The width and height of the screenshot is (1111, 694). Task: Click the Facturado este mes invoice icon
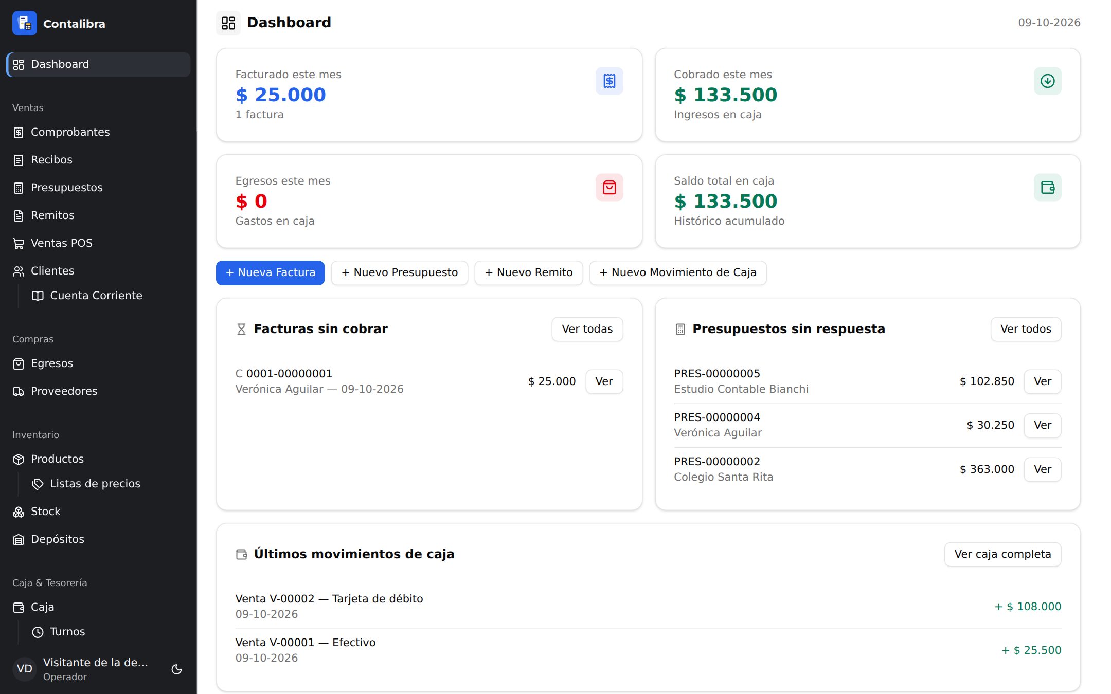609,81
